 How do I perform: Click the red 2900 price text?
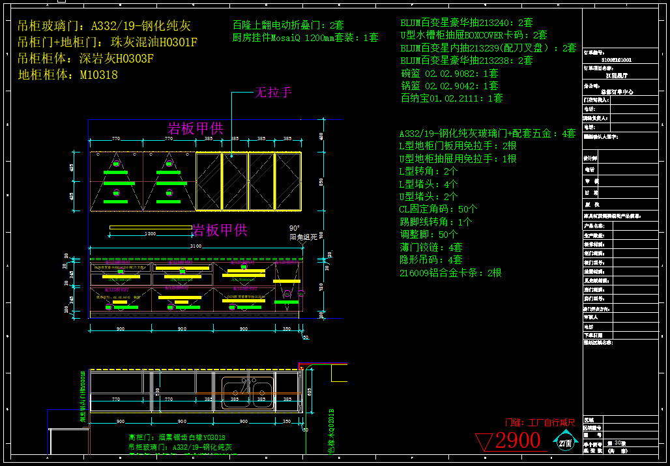(x=517, y=441)
